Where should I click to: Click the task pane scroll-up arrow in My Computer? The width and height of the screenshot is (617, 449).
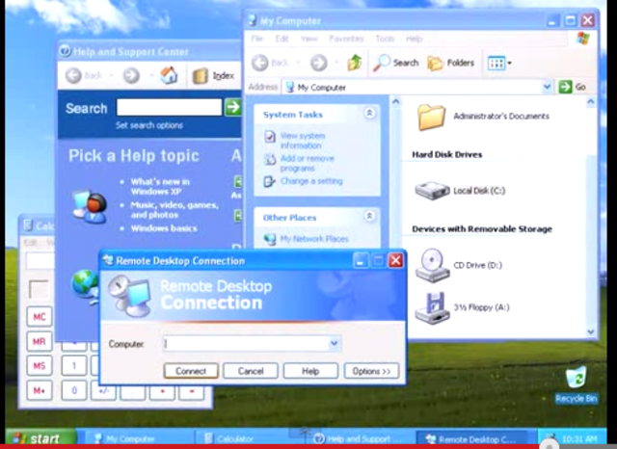pos(396,102)
